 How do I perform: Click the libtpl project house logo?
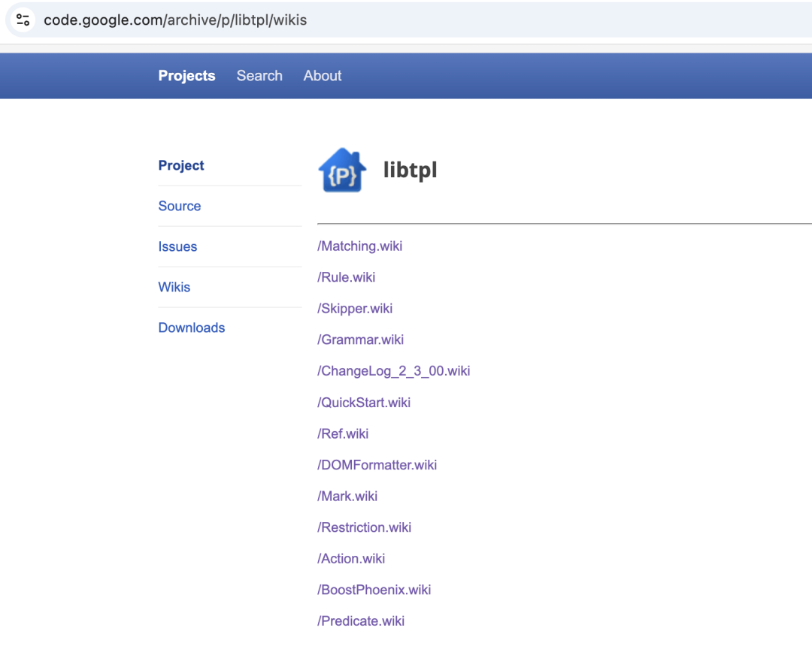342,171
